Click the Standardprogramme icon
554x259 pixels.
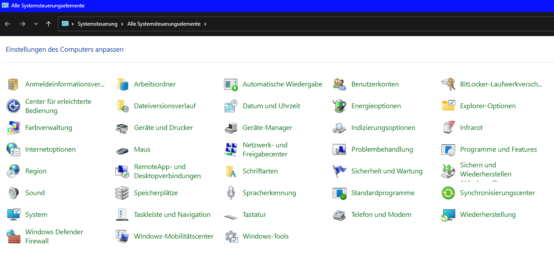coord(340,193)
